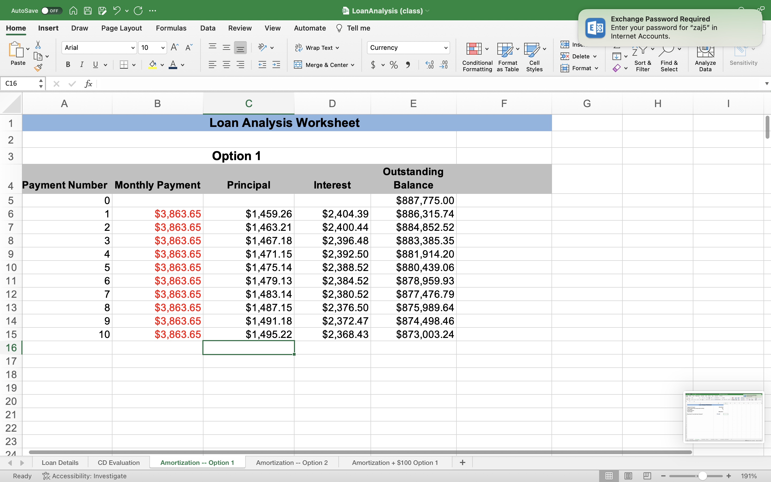The image size is (771, 482).
Task: Toggle Underline formatting
Action: pyautogui.click(x=95, y=65)
